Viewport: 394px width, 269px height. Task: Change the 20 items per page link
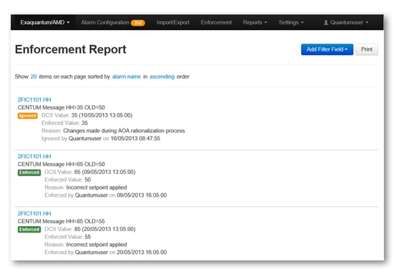(x=34, y=77)
